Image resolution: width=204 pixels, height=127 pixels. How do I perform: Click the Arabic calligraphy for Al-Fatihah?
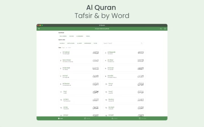pos(96,52)
